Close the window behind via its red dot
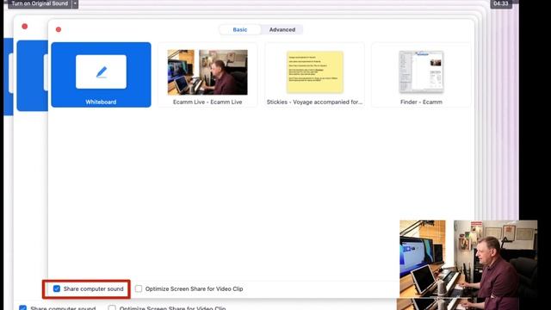The height and width of the screenshot is (310, 551). click(25, 27)
